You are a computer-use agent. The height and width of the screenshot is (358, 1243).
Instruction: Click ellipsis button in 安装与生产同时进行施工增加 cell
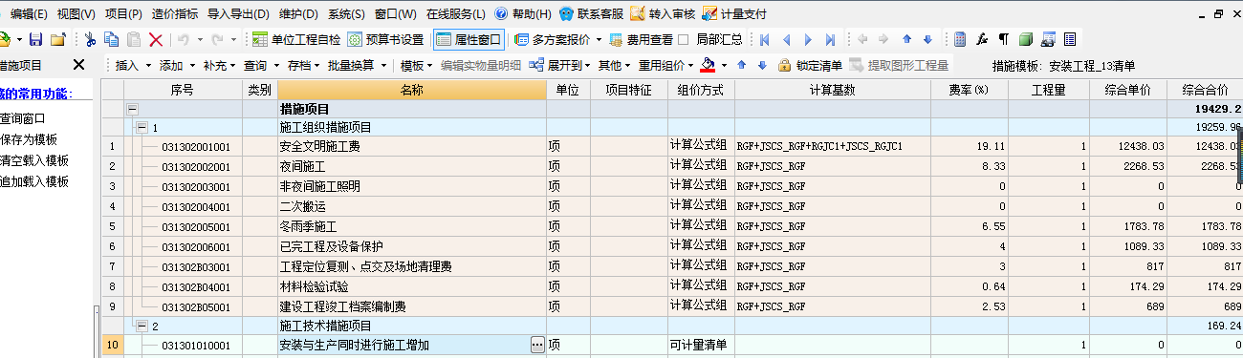537,345
